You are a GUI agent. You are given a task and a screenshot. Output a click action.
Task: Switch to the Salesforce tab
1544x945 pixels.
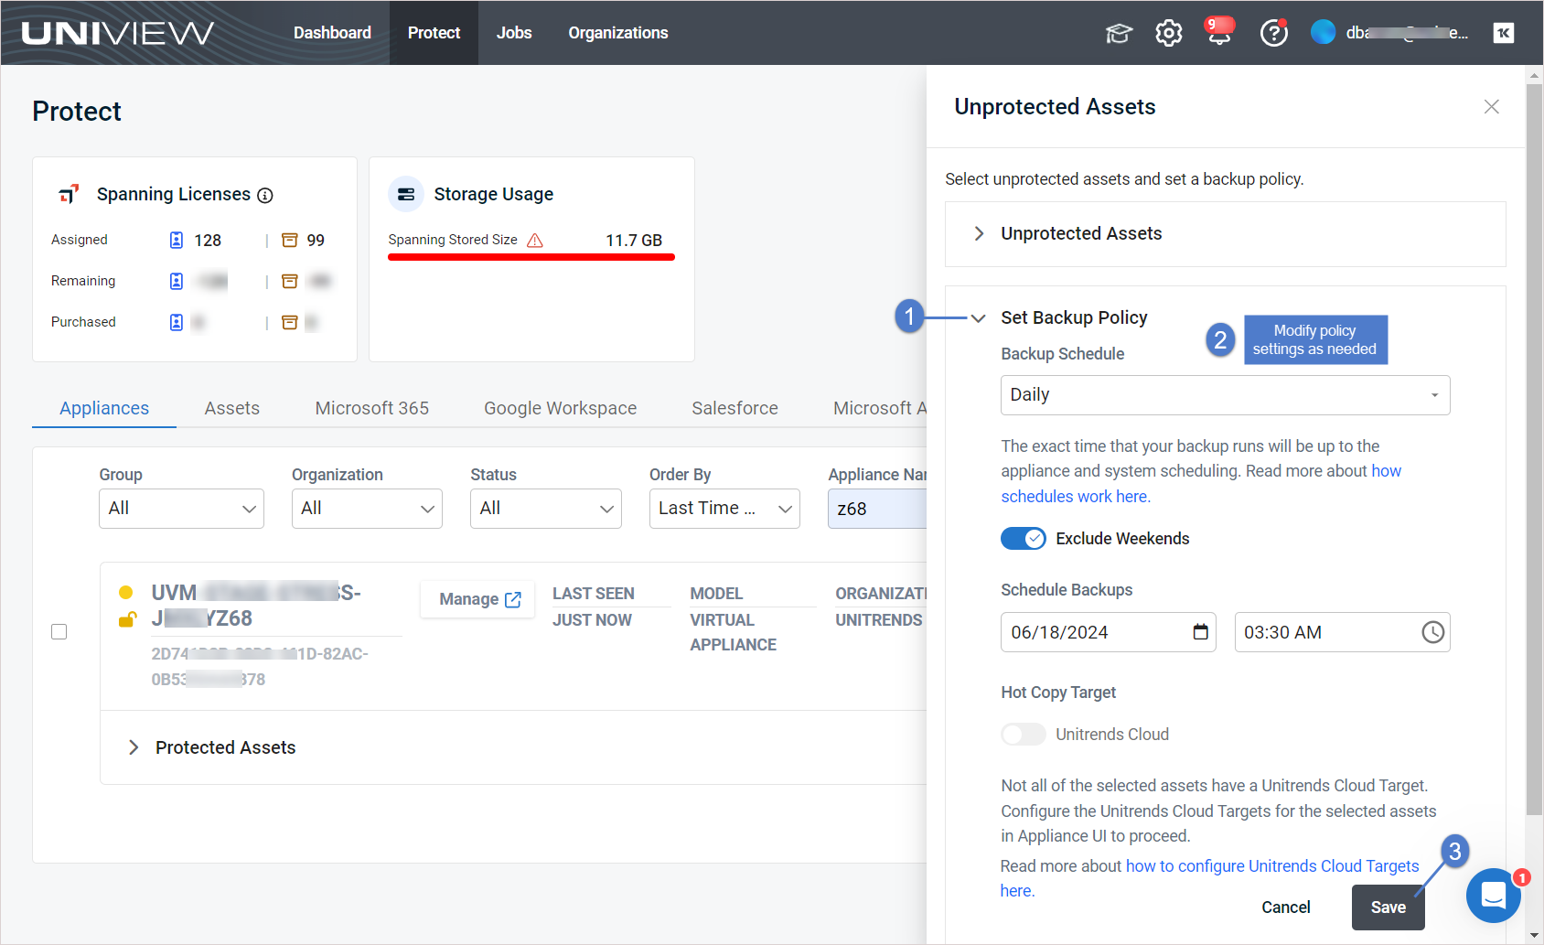735,408
